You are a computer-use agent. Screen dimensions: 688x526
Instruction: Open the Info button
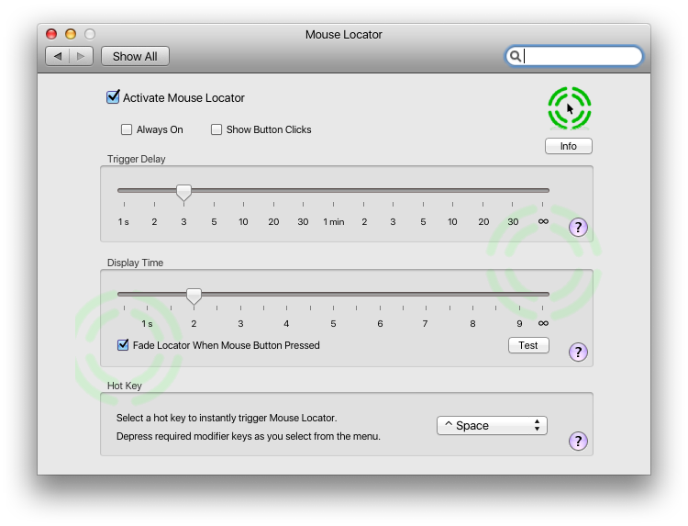click(x=569, y=146)
